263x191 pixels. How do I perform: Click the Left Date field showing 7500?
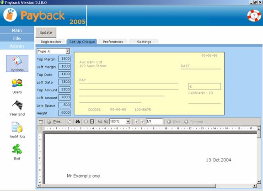point(64,82)
